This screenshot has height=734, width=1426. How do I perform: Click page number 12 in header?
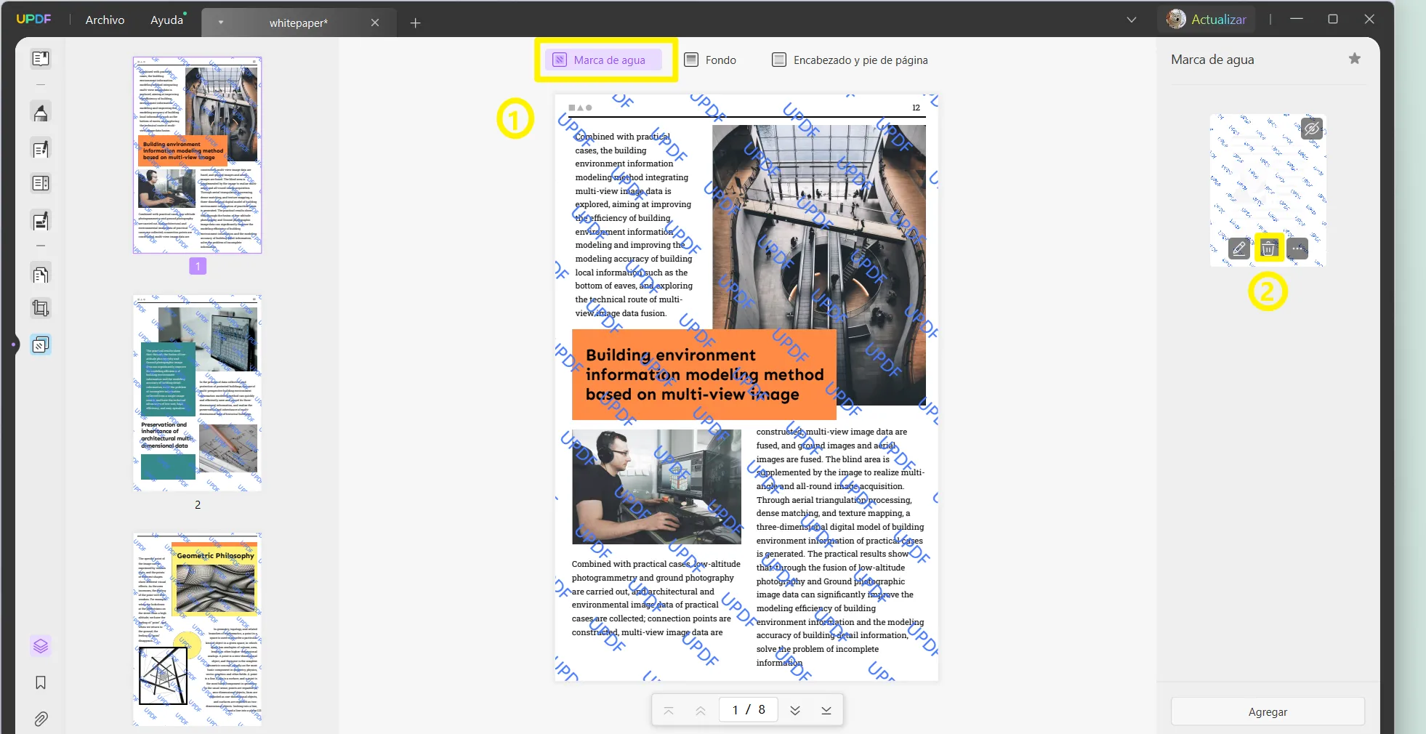(x=916, y=108)
